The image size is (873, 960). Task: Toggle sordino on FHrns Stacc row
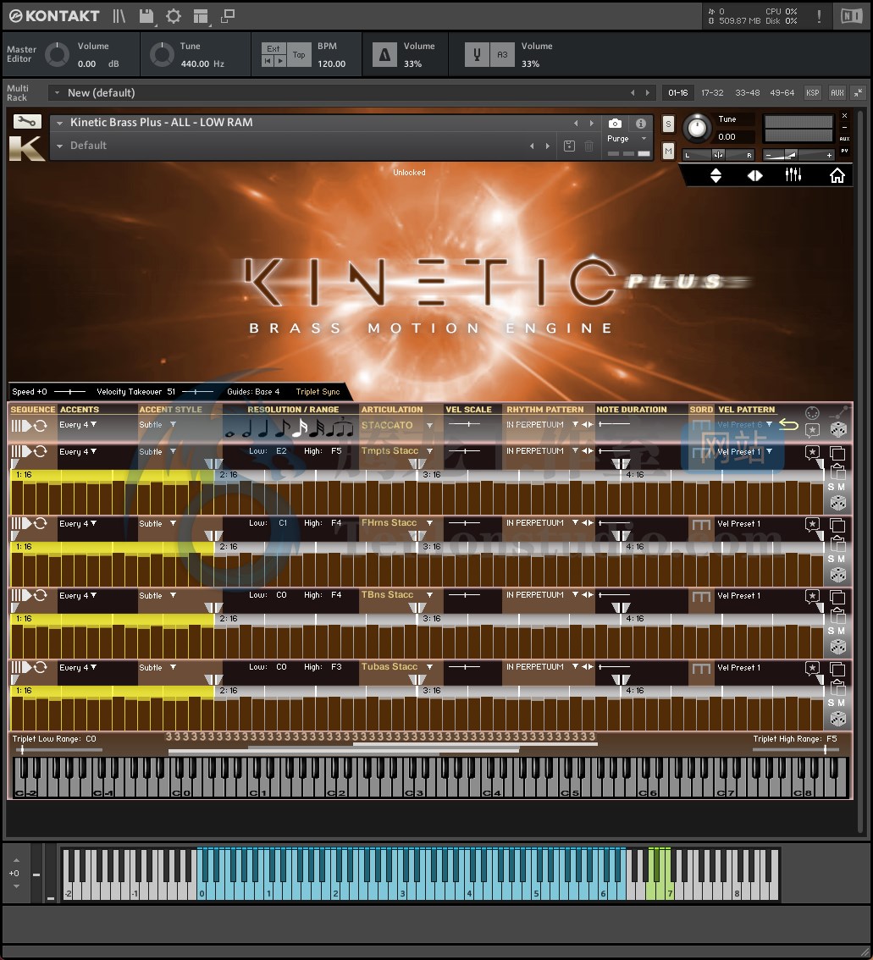(x=701, y=524)
